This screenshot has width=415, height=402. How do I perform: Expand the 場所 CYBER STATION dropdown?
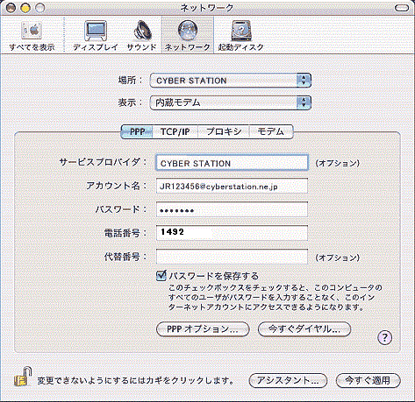tap(231, 81)
